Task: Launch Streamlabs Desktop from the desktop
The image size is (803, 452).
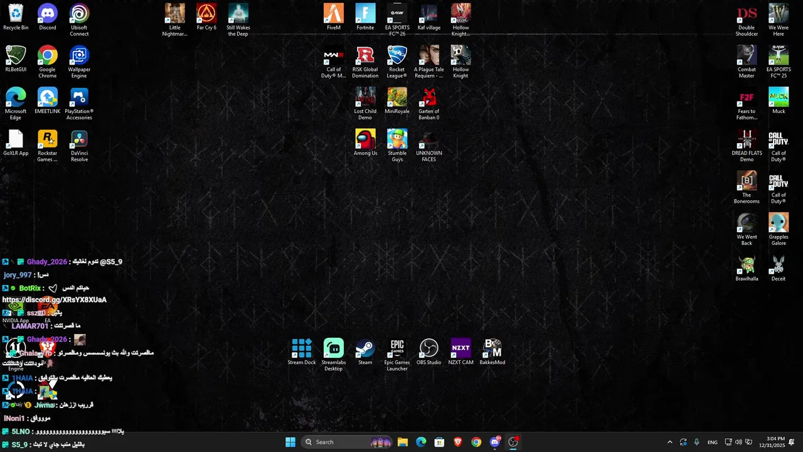Action: pyautogui.click(x=334, y=355)
